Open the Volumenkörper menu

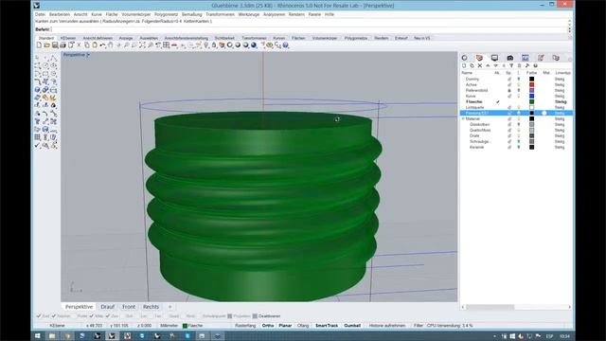136,14
